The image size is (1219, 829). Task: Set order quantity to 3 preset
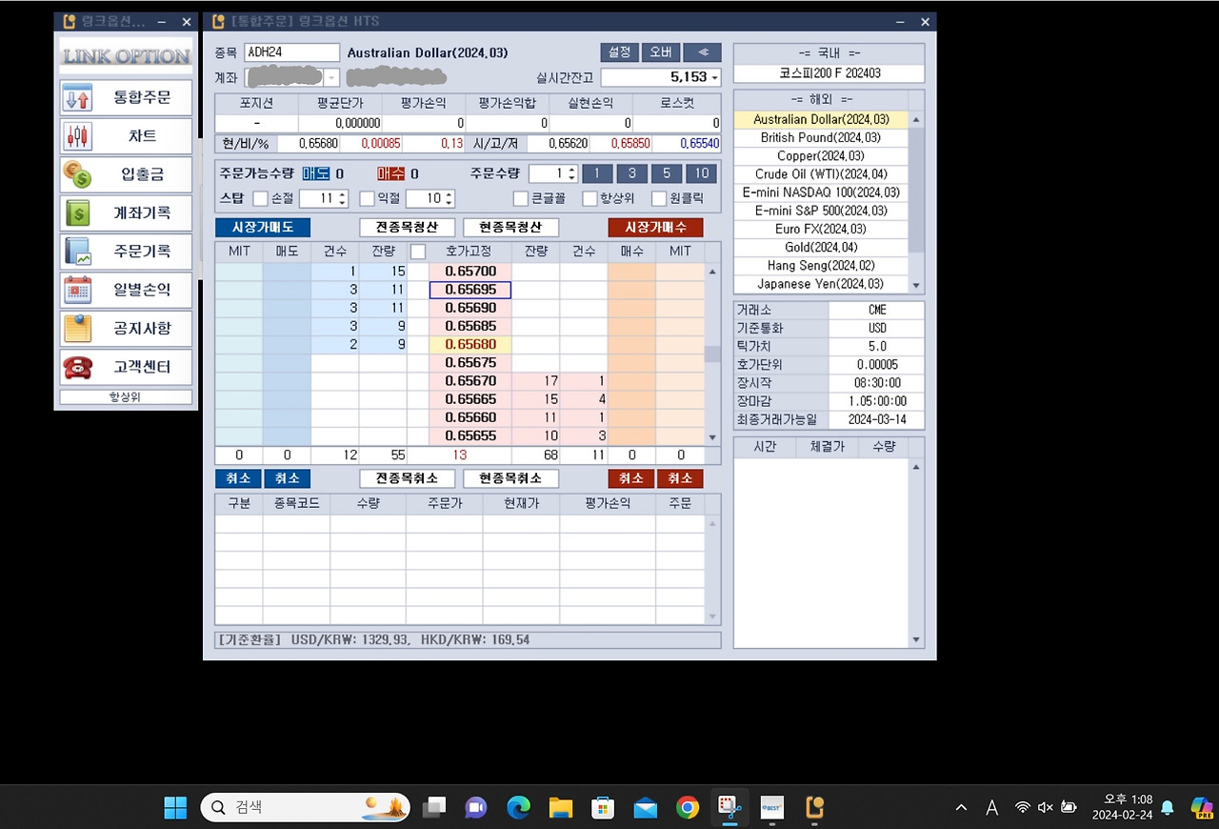pyautogui.click(x=631, y=173)
